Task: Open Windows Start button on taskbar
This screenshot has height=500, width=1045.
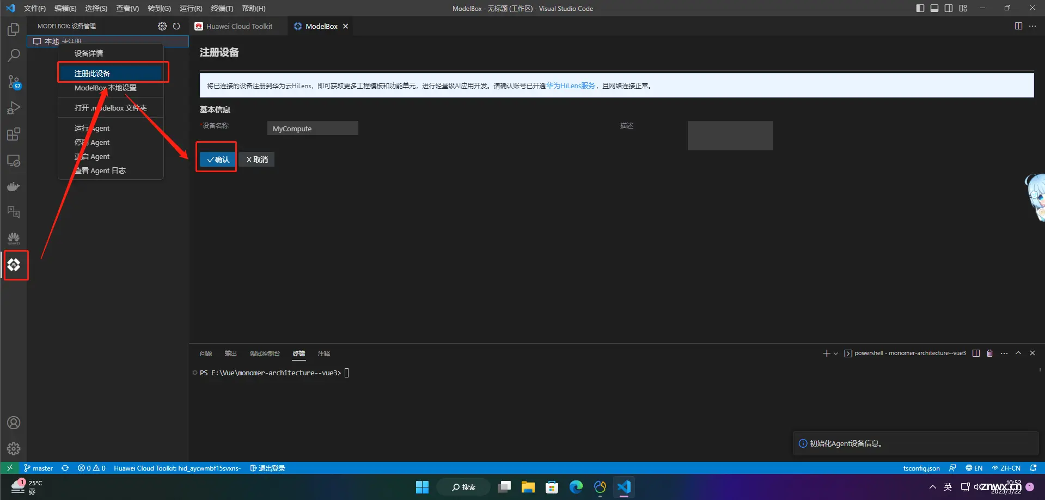Action: point(423,487)
